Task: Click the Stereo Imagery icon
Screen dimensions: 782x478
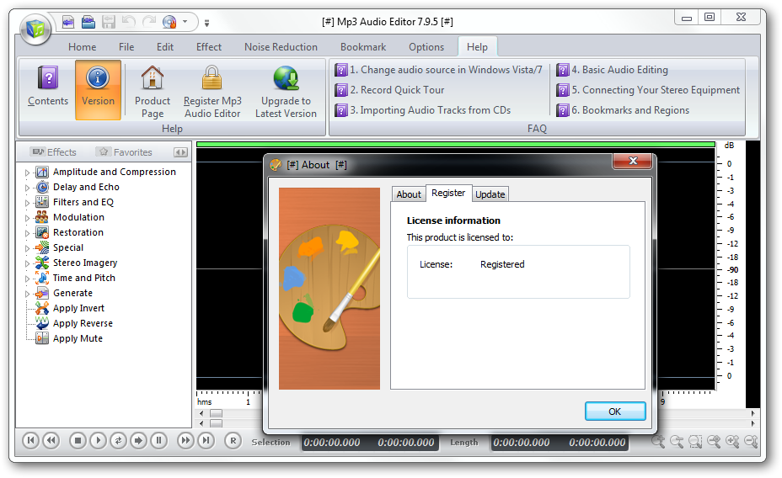Action: pos(42,263)
